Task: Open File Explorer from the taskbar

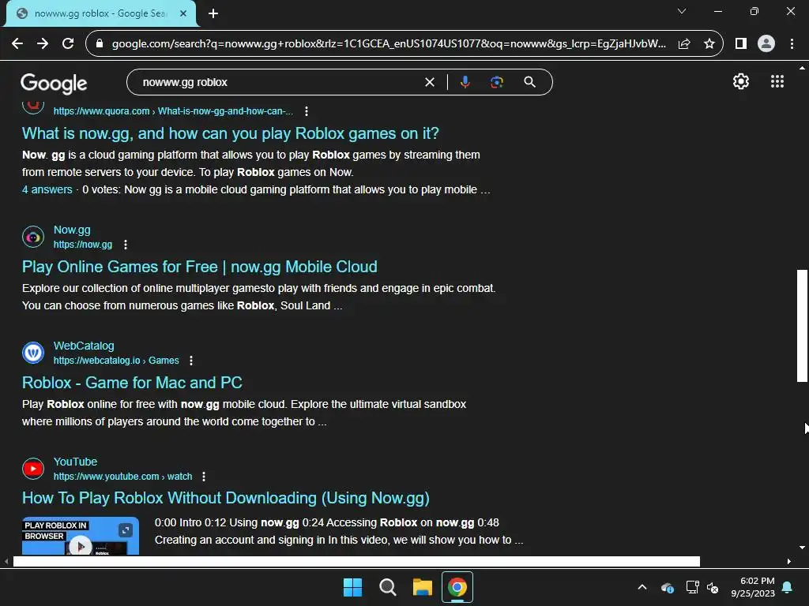Action: (x=422, y=587)
